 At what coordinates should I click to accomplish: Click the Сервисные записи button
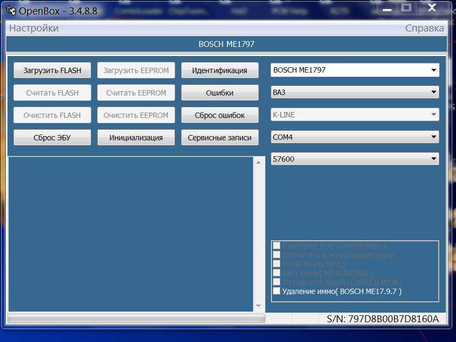tap(219, 138)
